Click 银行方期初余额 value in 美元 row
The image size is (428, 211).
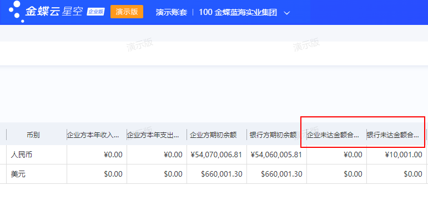coord(277,174)
